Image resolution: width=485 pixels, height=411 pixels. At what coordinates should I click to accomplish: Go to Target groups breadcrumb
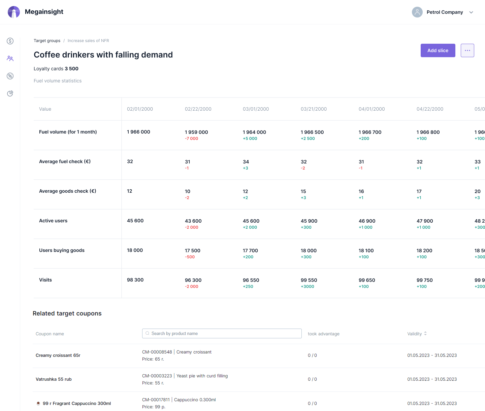[47, 41]
